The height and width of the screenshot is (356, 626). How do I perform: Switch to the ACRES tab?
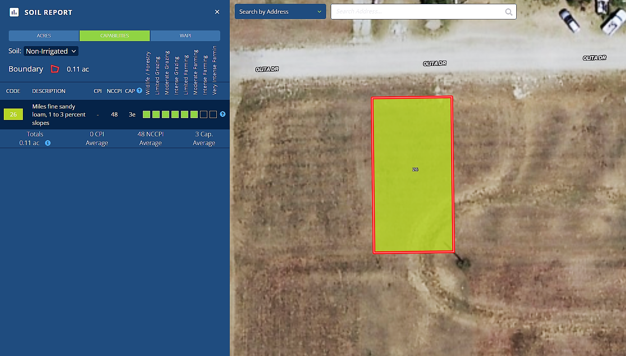(44, 35)
